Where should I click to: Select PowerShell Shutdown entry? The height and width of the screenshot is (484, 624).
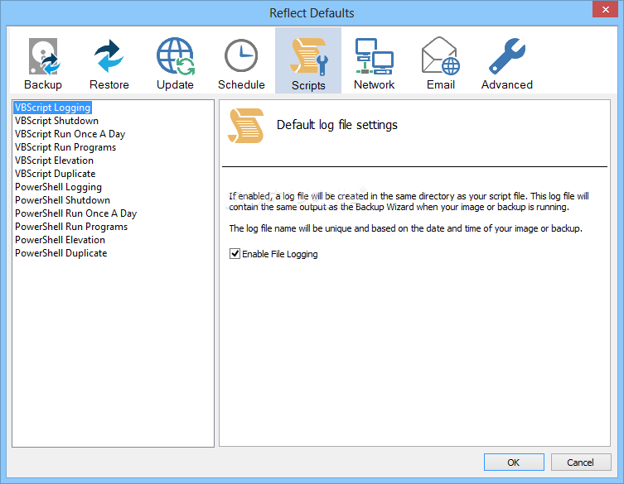[62, 200]
